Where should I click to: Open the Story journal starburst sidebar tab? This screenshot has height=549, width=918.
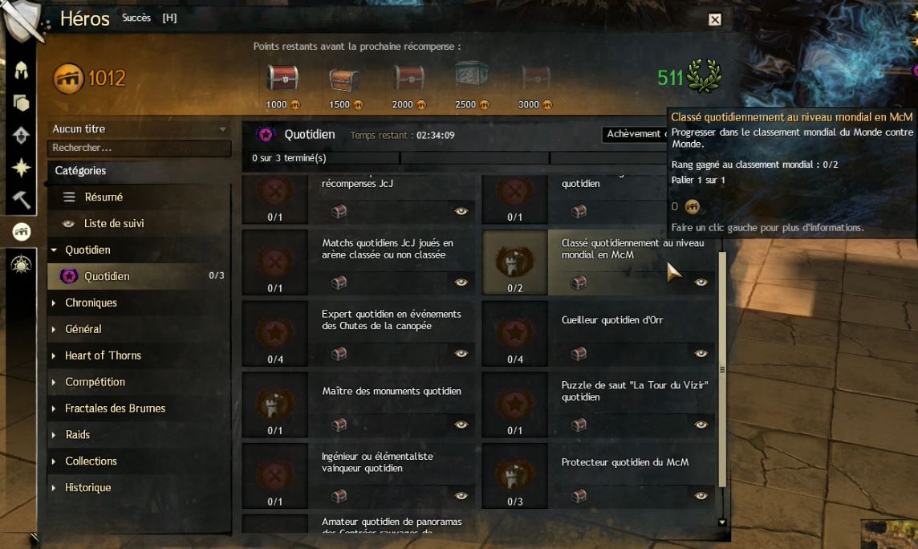21,168
